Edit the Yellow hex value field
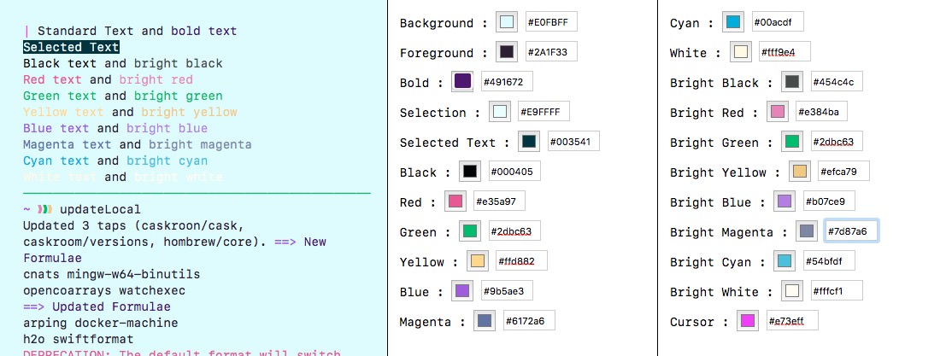 coord(520,261)
